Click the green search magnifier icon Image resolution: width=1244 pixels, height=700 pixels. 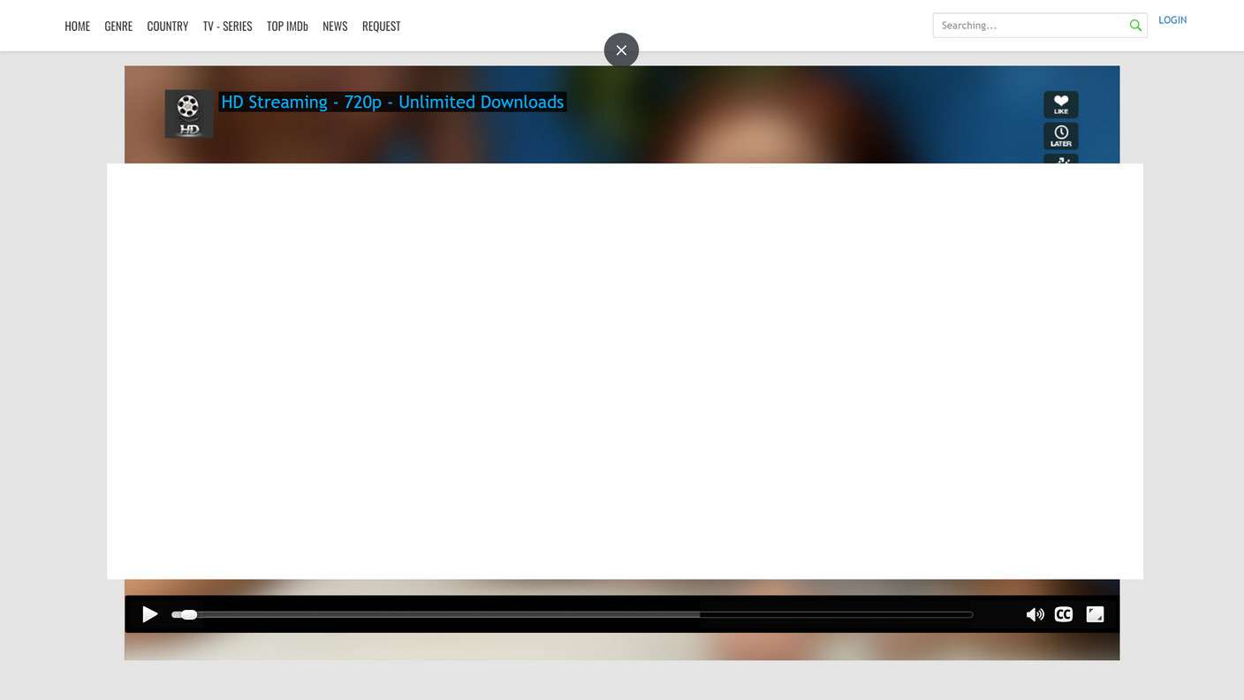coord(1135,26)
